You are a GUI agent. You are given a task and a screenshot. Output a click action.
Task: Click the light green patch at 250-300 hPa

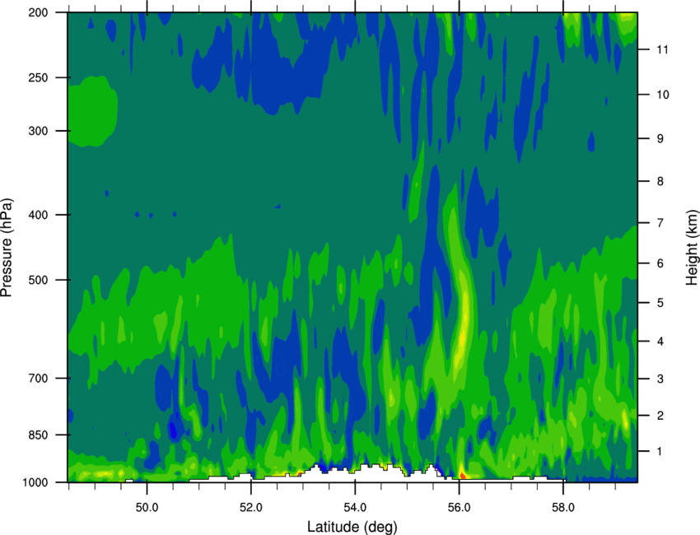click(92, 112)
